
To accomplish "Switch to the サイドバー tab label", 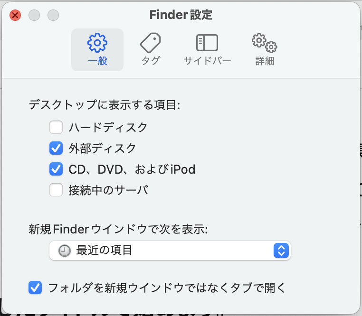I will pos(207,61).
